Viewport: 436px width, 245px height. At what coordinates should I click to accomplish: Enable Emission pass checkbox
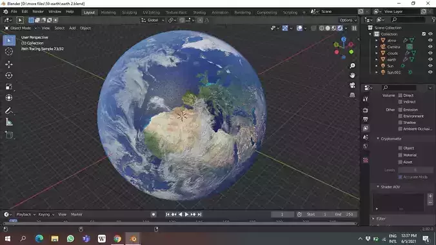[400, 110]
